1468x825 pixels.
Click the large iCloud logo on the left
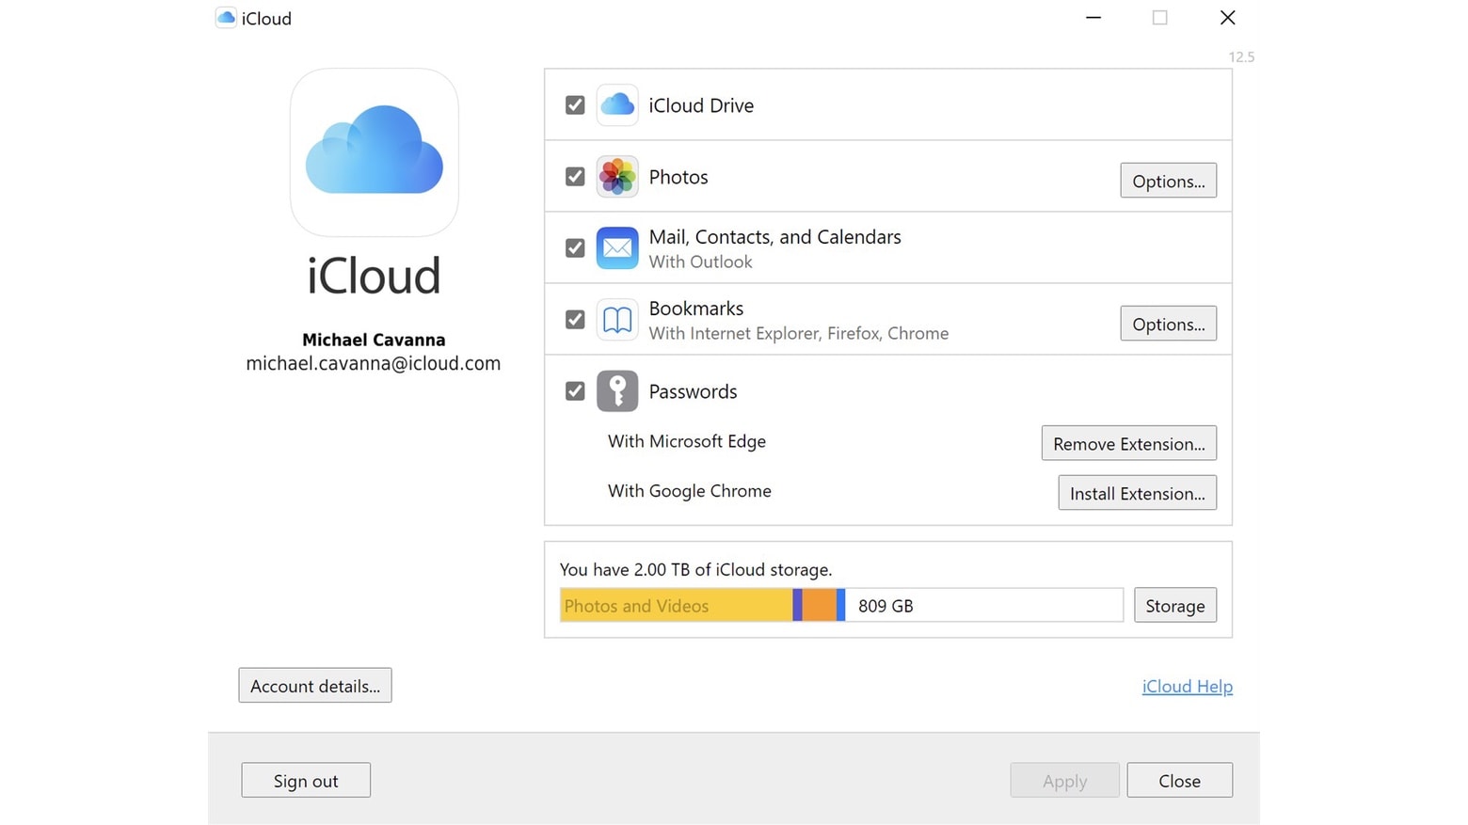(374, 151)
